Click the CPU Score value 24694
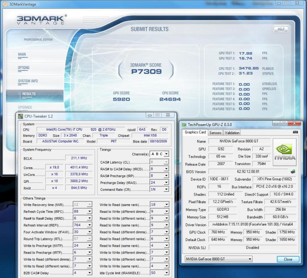 click(170, 99)
